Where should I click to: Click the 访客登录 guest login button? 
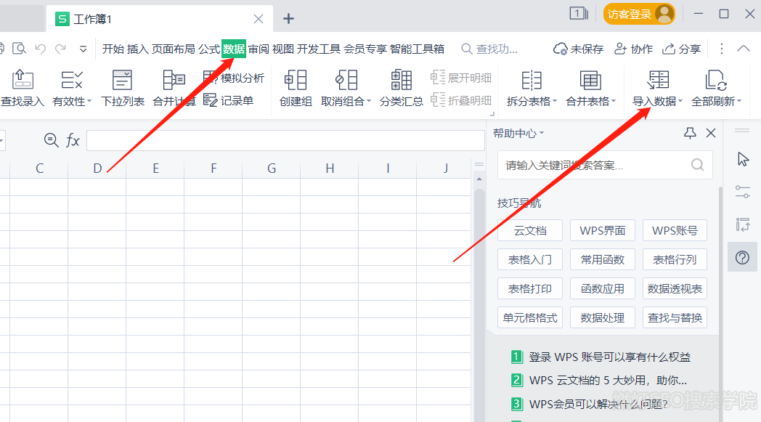[639, 14]
